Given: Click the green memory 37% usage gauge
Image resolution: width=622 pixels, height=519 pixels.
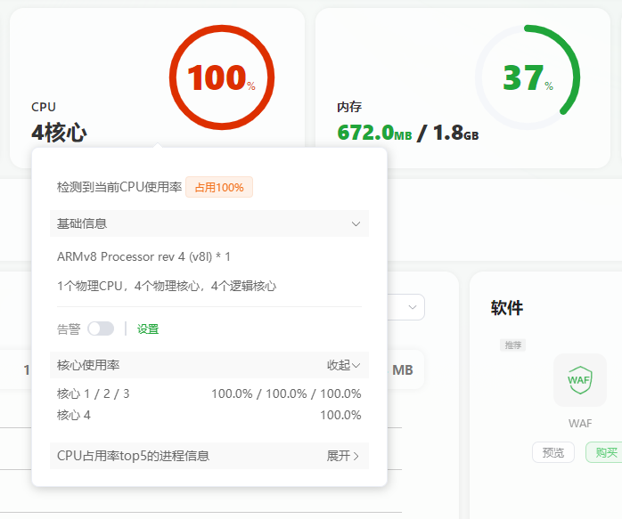Looking at the screenshot, I should pyautogui.click(x=527, y=78).
